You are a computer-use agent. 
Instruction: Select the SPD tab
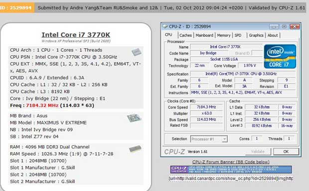pyautogui.click(x=238, y=35)
